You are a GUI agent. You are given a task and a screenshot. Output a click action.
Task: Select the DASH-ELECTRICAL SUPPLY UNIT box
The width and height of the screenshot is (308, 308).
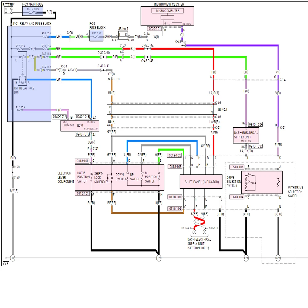click(x=246, y=135)
